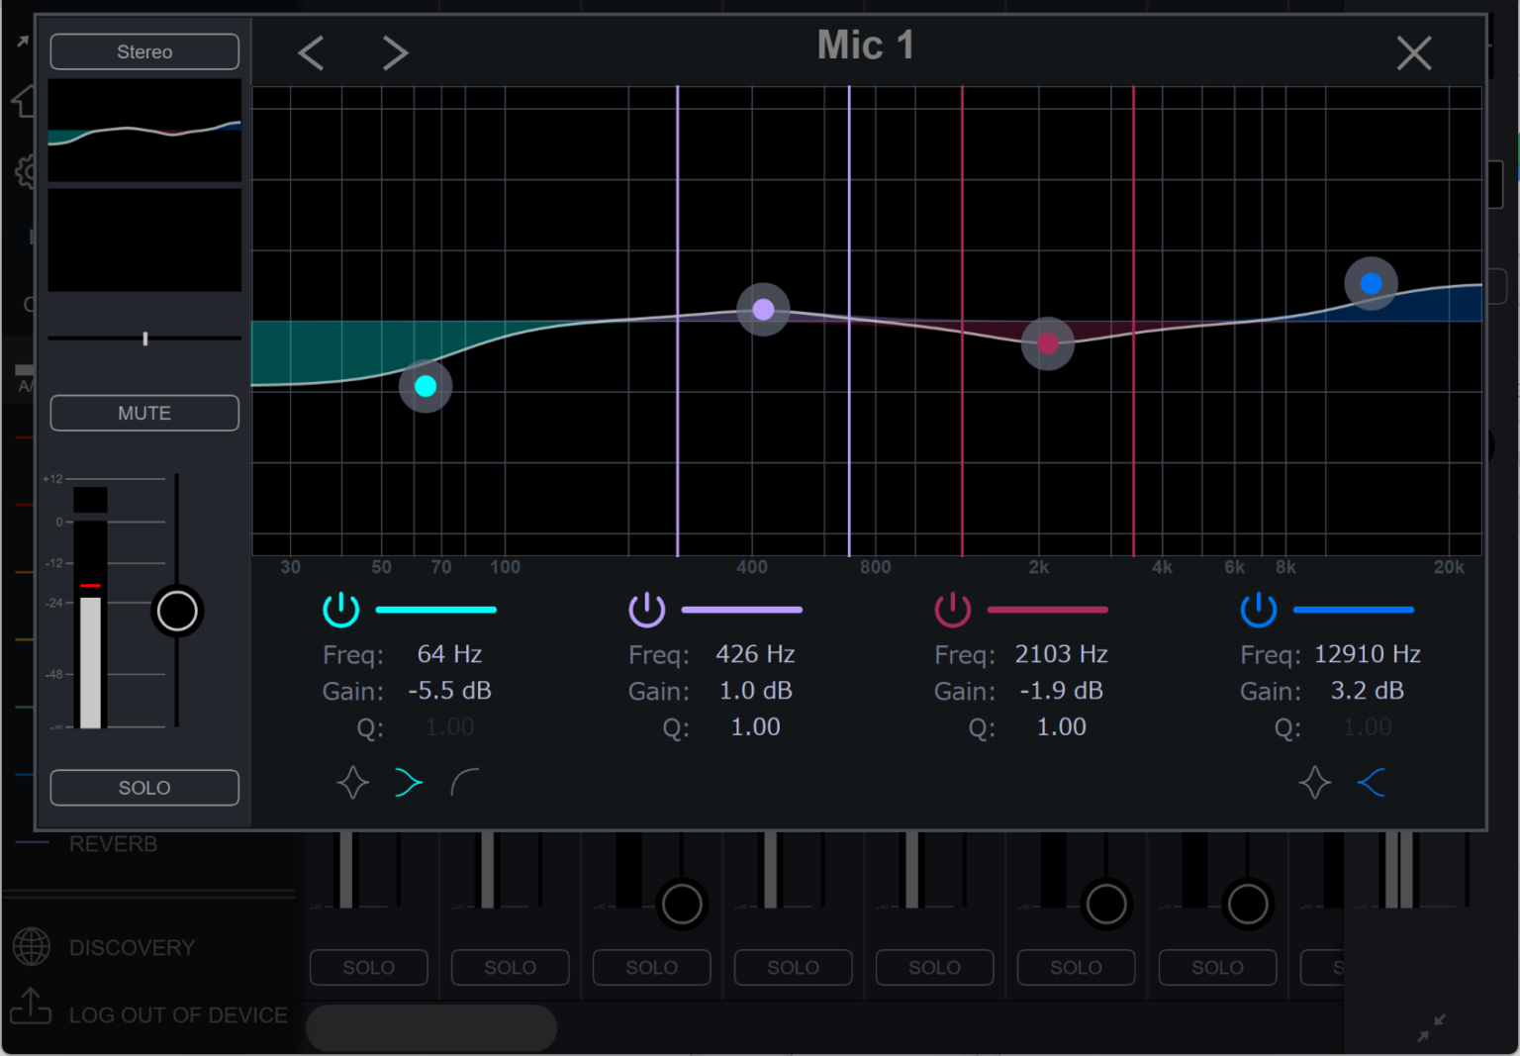
Task: Toggle power for the blue 12910 Hz band
Action: click(x=1259, y=610)
